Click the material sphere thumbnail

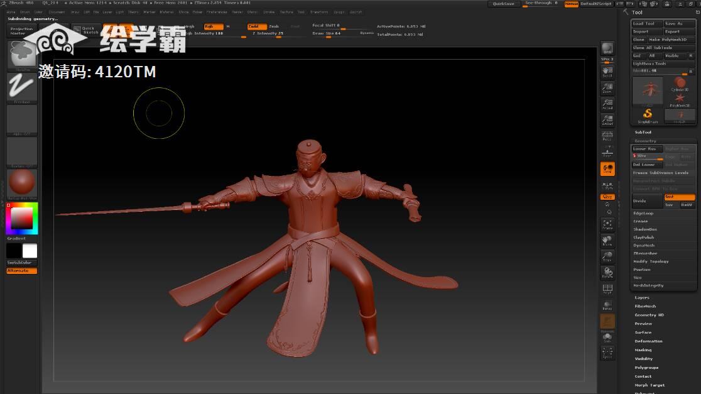coord(22,183)
